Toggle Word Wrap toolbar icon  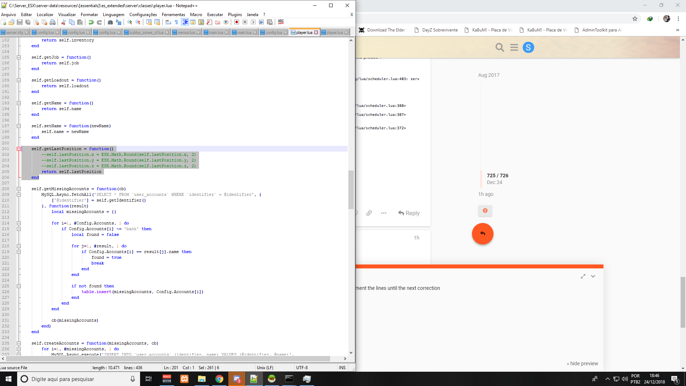pyautogui.click(x=168, y=22)
